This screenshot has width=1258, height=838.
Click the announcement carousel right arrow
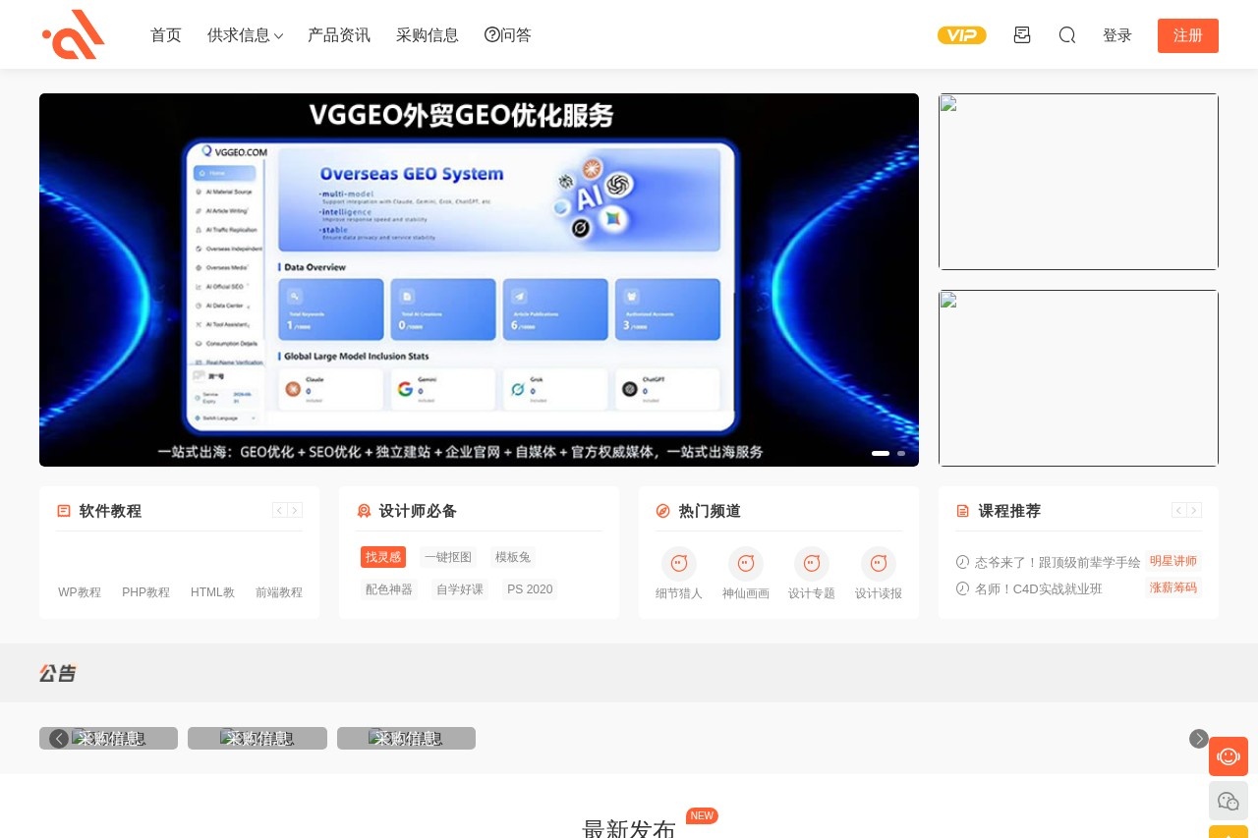[1199, 739]
